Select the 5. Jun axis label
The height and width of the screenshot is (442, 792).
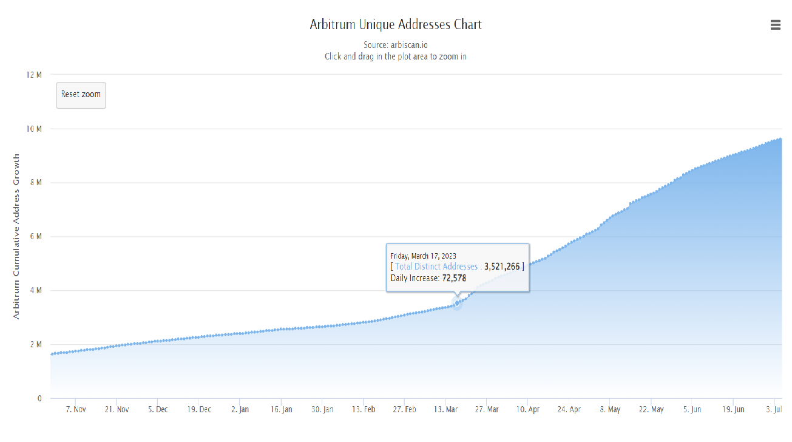click(x=692, y=410)
